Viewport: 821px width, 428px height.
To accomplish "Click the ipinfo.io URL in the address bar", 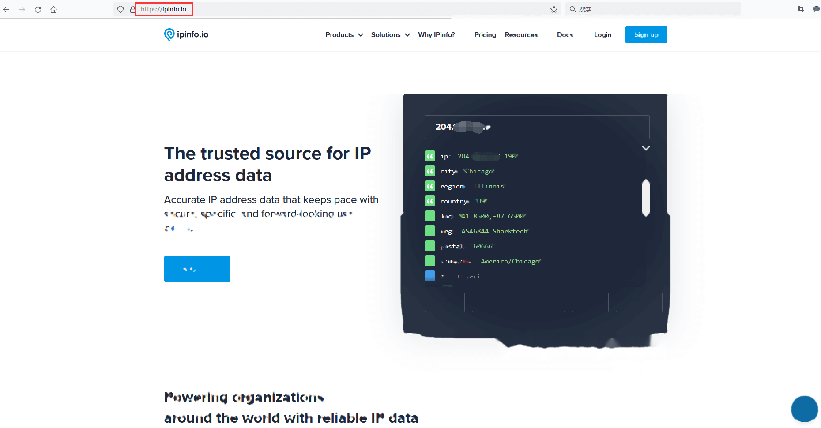I will 164,9.
